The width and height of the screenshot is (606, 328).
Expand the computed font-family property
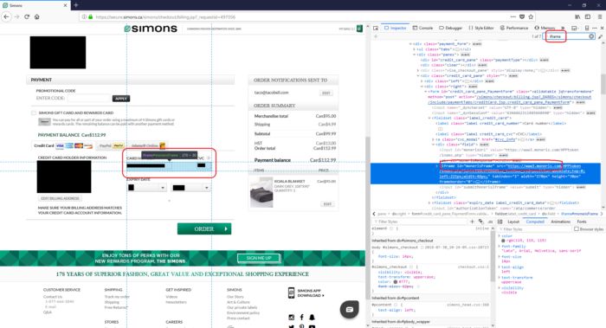tap(499, 246)
